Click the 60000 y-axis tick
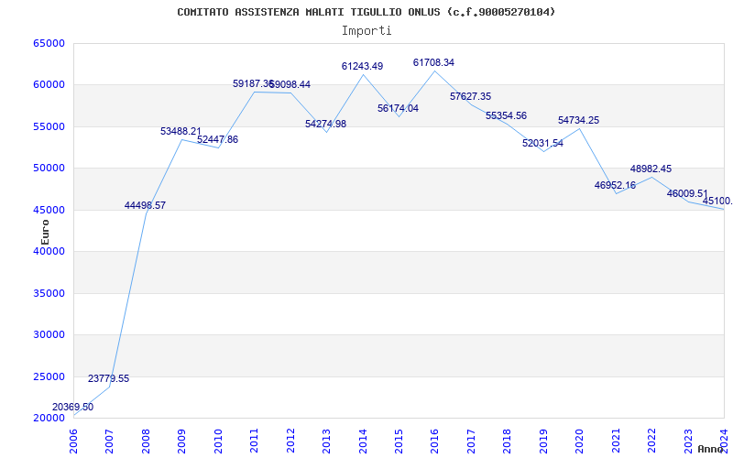The height and width of the screenshot is (458, 733). tap(49, 85)
